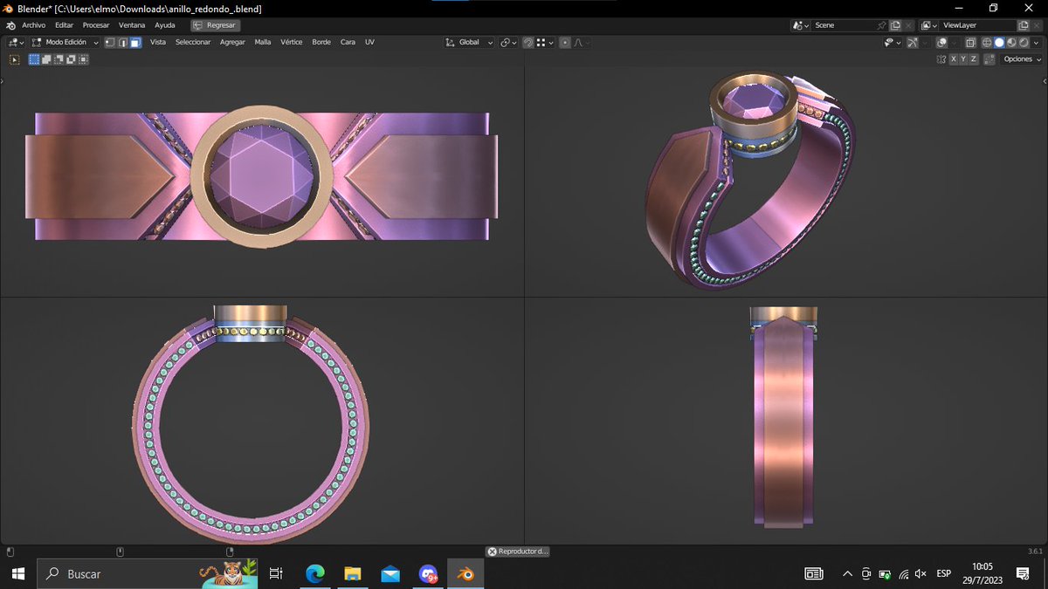Viewport: 1048px width, 589px height.
Task: Open the Vista menu in viewport header
Action: (x=158, y=42)
